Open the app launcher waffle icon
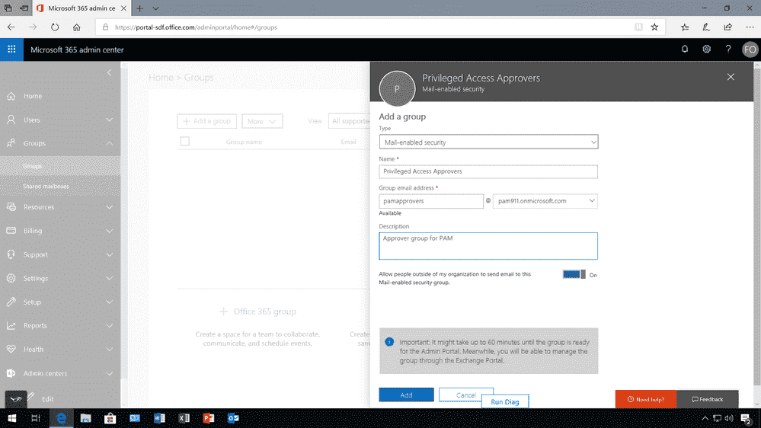This screenshot has height=428, width=761. 11,50
